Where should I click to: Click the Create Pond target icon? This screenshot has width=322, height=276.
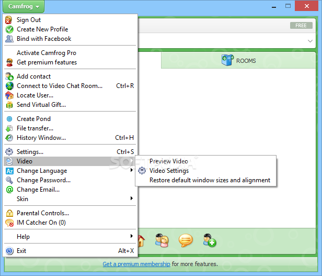click(x=9, y=119)
